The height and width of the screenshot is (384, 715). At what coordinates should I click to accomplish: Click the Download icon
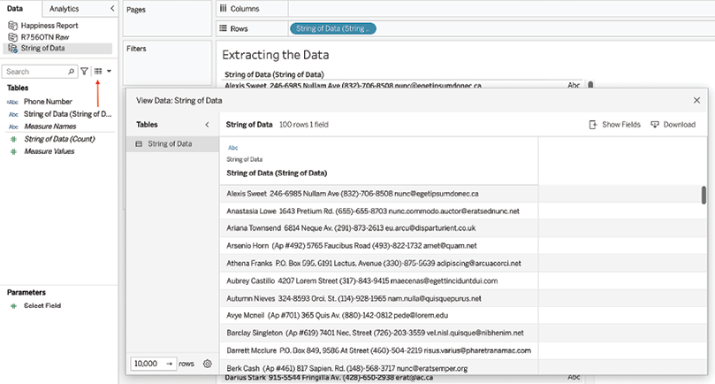[x=655, y=124]
